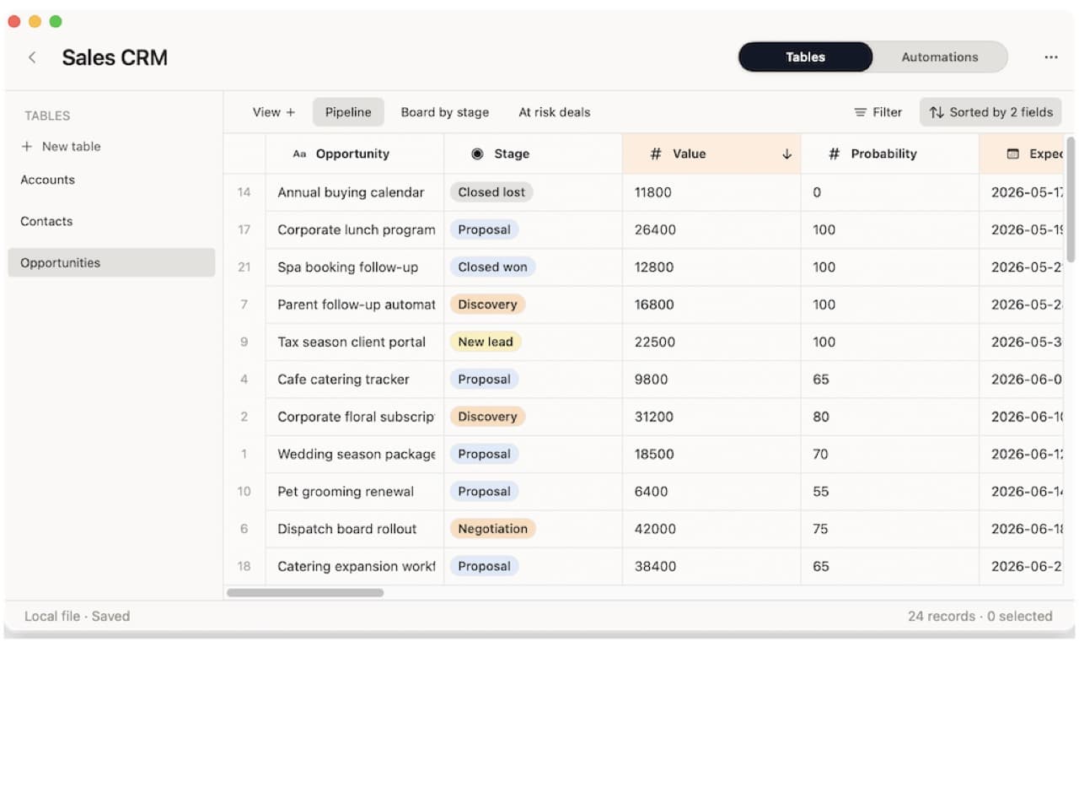Open Discovery stage tag for Corporate floral subscription

[x=487, y=417]
